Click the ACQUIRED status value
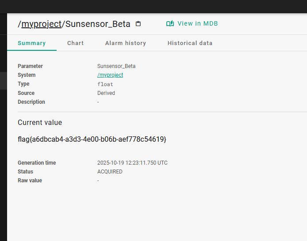The height and width of the screenshot is (241, 307). coord(110,172)
